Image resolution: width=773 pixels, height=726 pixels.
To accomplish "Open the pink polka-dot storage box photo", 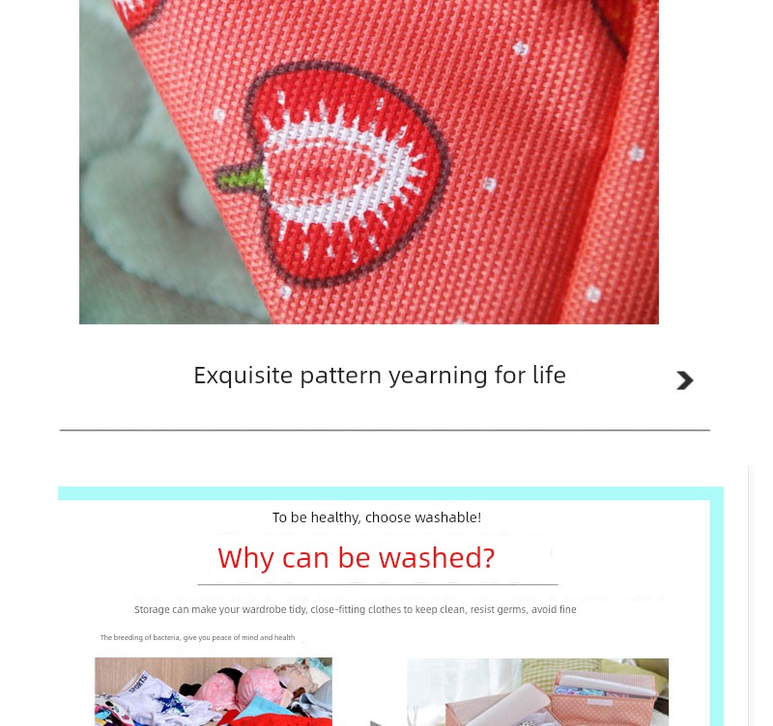I will [x=538, y=692].
